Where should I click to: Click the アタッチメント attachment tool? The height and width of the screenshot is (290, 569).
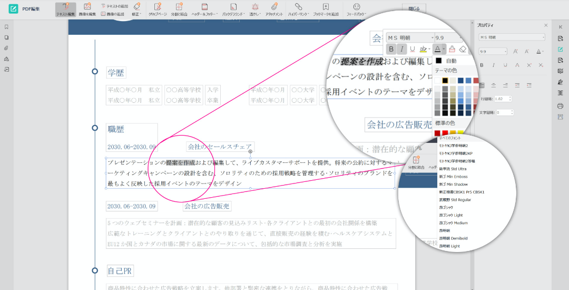(x=274, y=10)
